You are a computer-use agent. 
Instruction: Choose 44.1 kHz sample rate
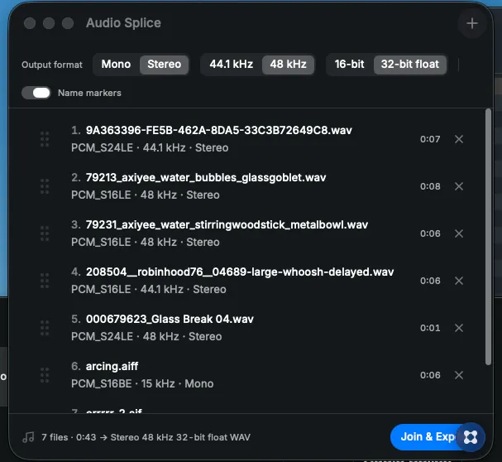coord(231,64)
